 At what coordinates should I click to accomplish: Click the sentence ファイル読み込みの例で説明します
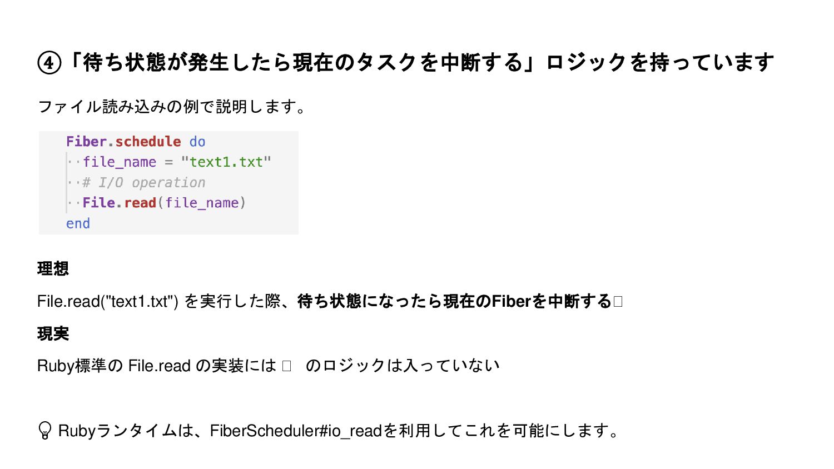tap(171, 106)
